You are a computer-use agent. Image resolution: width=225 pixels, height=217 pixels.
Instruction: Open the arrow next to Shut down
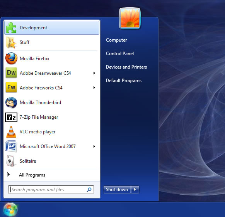(135, 190)
